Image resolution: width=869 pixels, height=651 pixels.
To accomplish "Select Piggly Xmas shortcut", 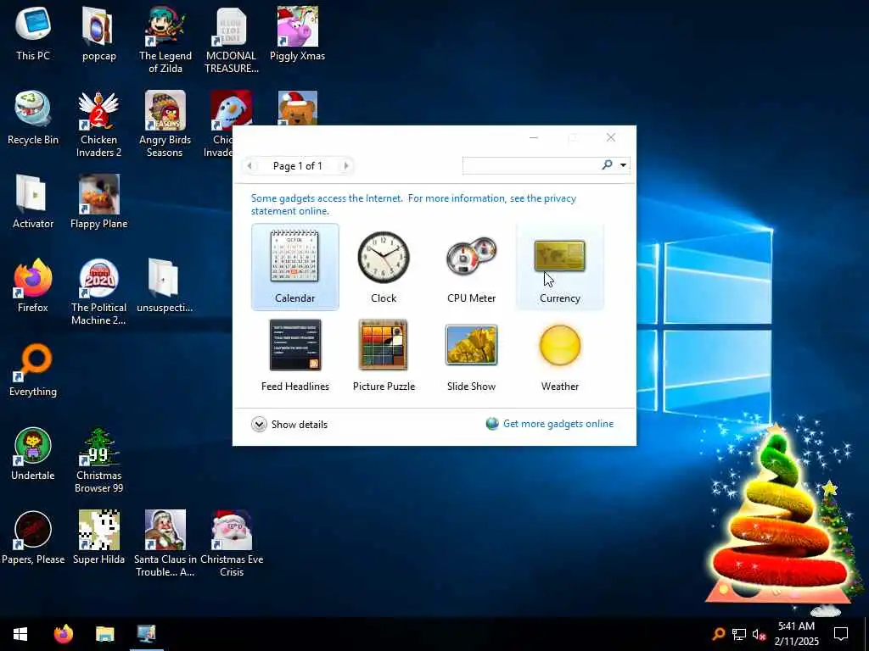I will point(297,34).
